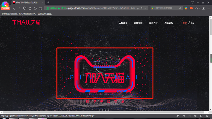Switch language to 中文
The height and width of the screenshot is (119, 212).
[x=184, y=23]
